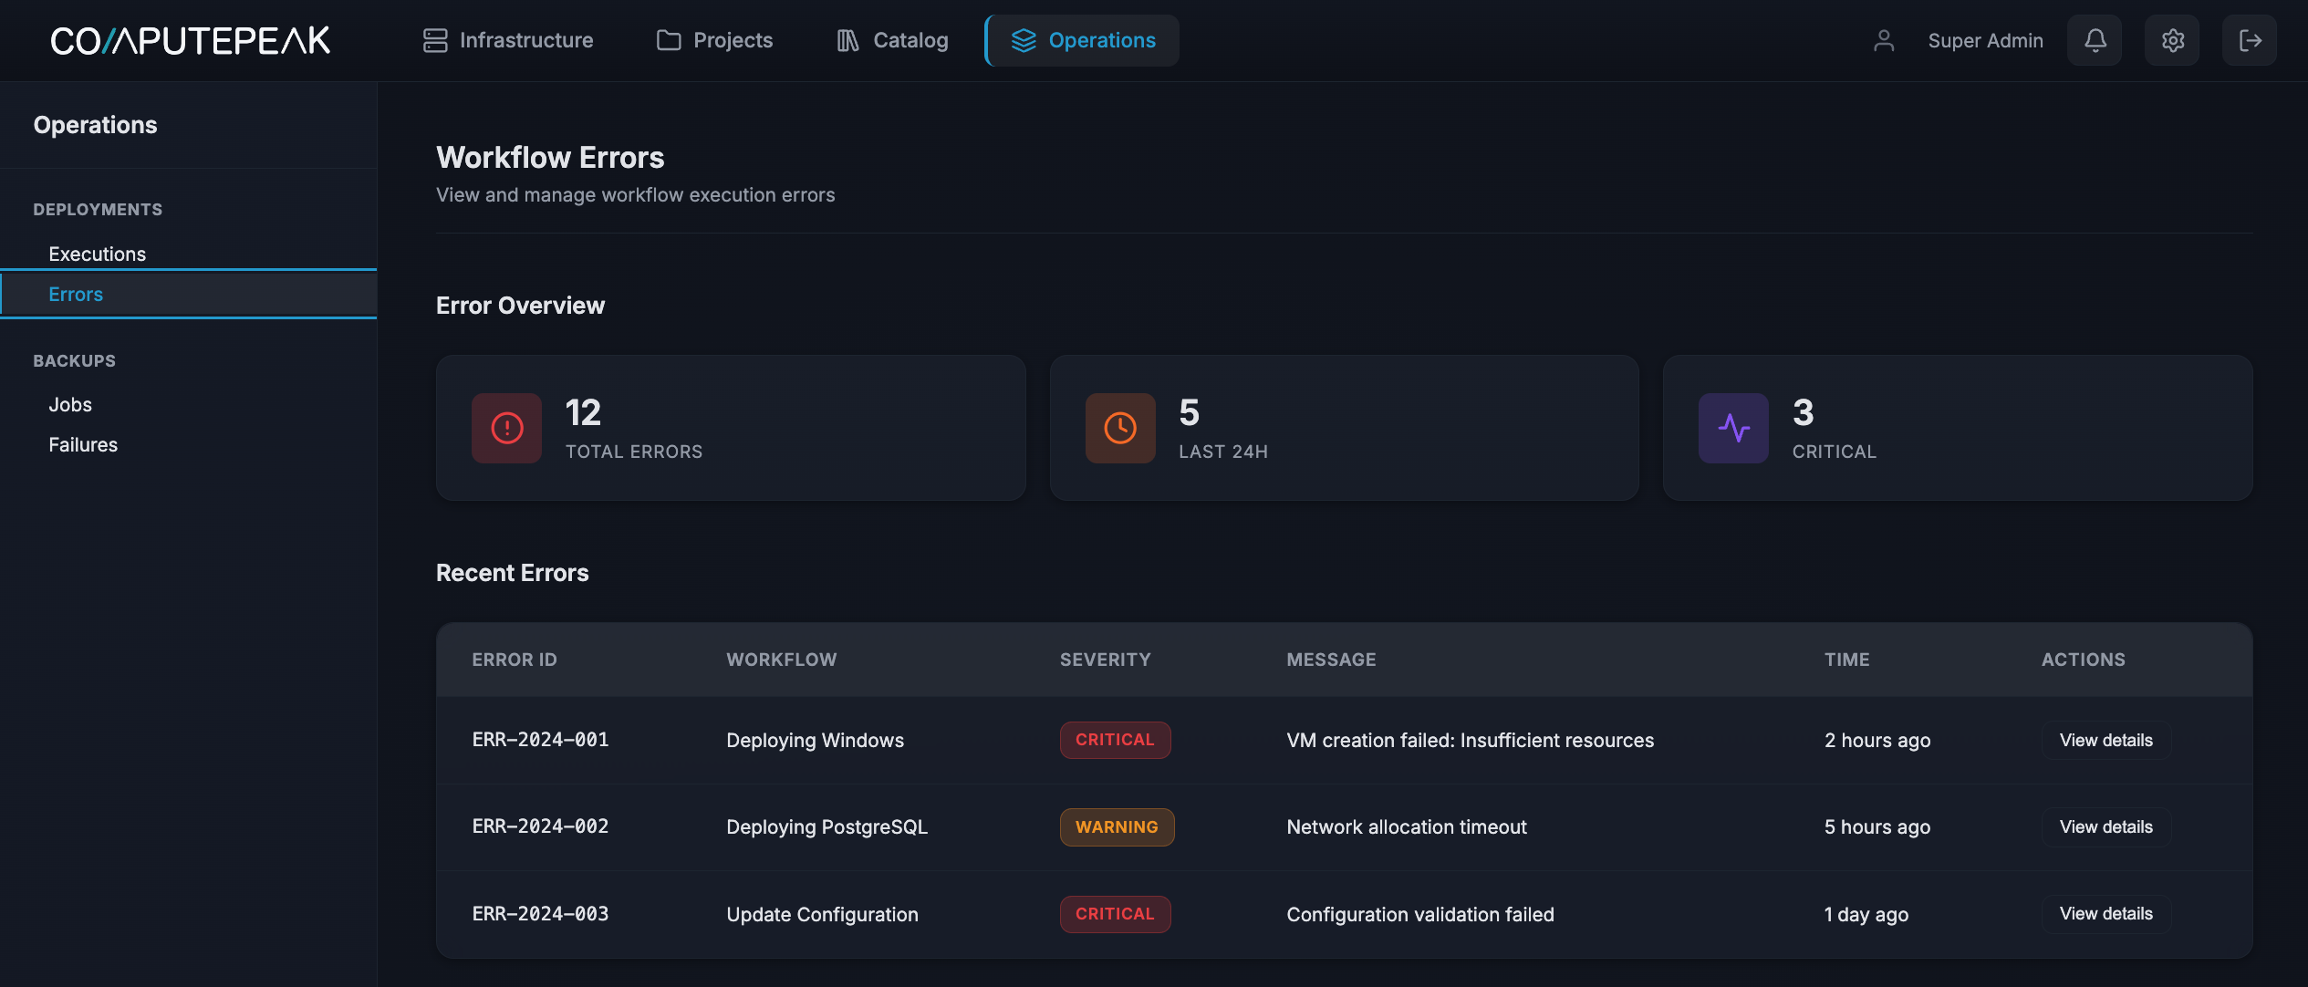Click the COMPUTEPEAK logo
This screenshot has width=2308, height=987.
pyautogui.click(x=190, y=40)
